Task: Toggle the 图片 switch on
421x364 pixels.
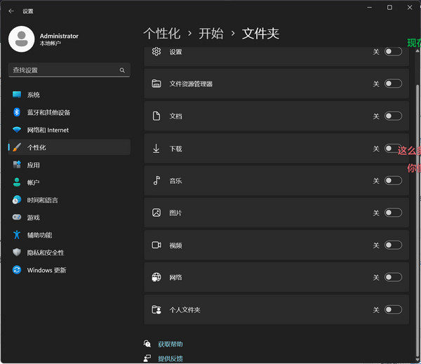Action: click(393, 213)
